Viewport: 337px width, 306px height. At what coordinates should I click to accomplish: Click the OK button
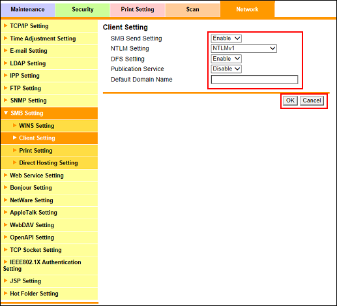click(x=290, y=100)
